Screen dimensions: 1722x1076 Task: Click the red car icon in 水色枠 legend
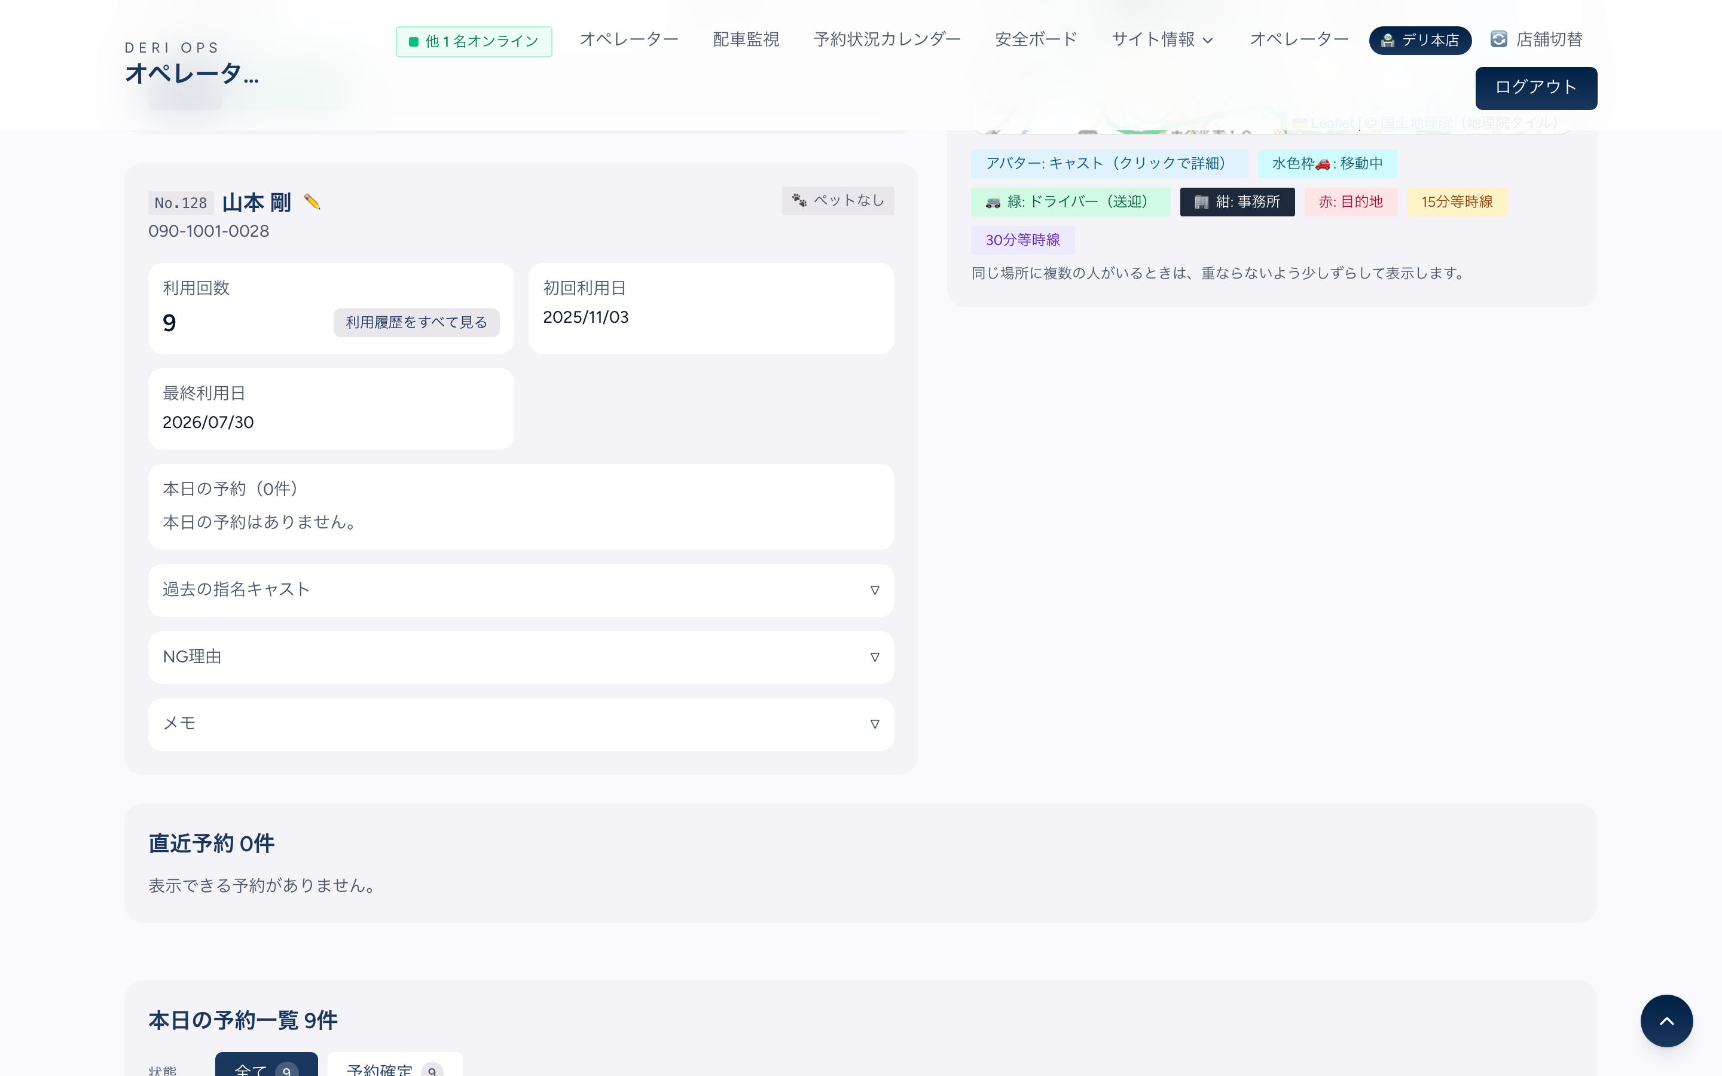coord(1323,164)
